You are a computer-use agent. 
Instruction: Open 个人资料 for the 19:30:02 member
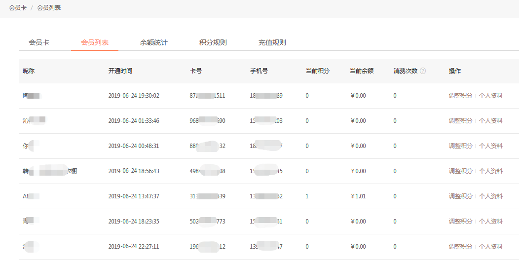click(x=491, y=96)
